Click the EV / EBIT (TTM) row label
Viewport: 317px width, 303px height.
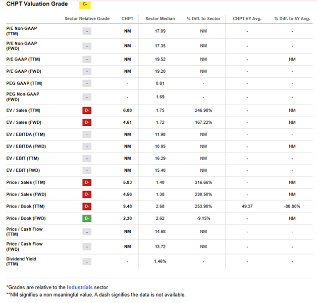(x=22, y=158)
